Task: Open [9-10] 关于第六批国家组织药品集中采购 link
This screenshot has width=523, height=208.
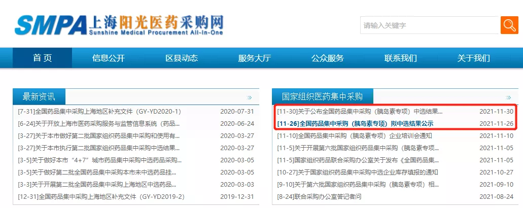Action: (x=358, y=184)
